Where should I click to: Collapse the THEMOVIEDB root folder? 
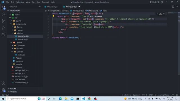click(8, 11)
